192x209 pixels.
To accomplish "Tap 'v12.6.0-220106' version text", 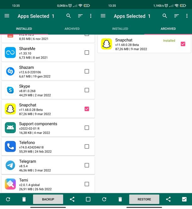I will point(30,72).
